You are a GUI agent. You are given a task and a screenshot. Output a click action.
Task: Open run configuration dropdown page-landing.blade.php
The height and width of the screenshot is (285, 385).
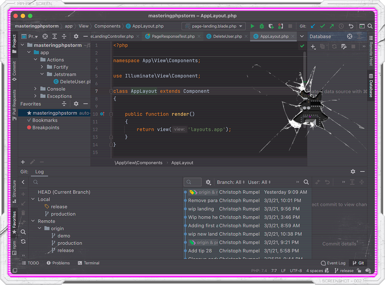[213, 26]
